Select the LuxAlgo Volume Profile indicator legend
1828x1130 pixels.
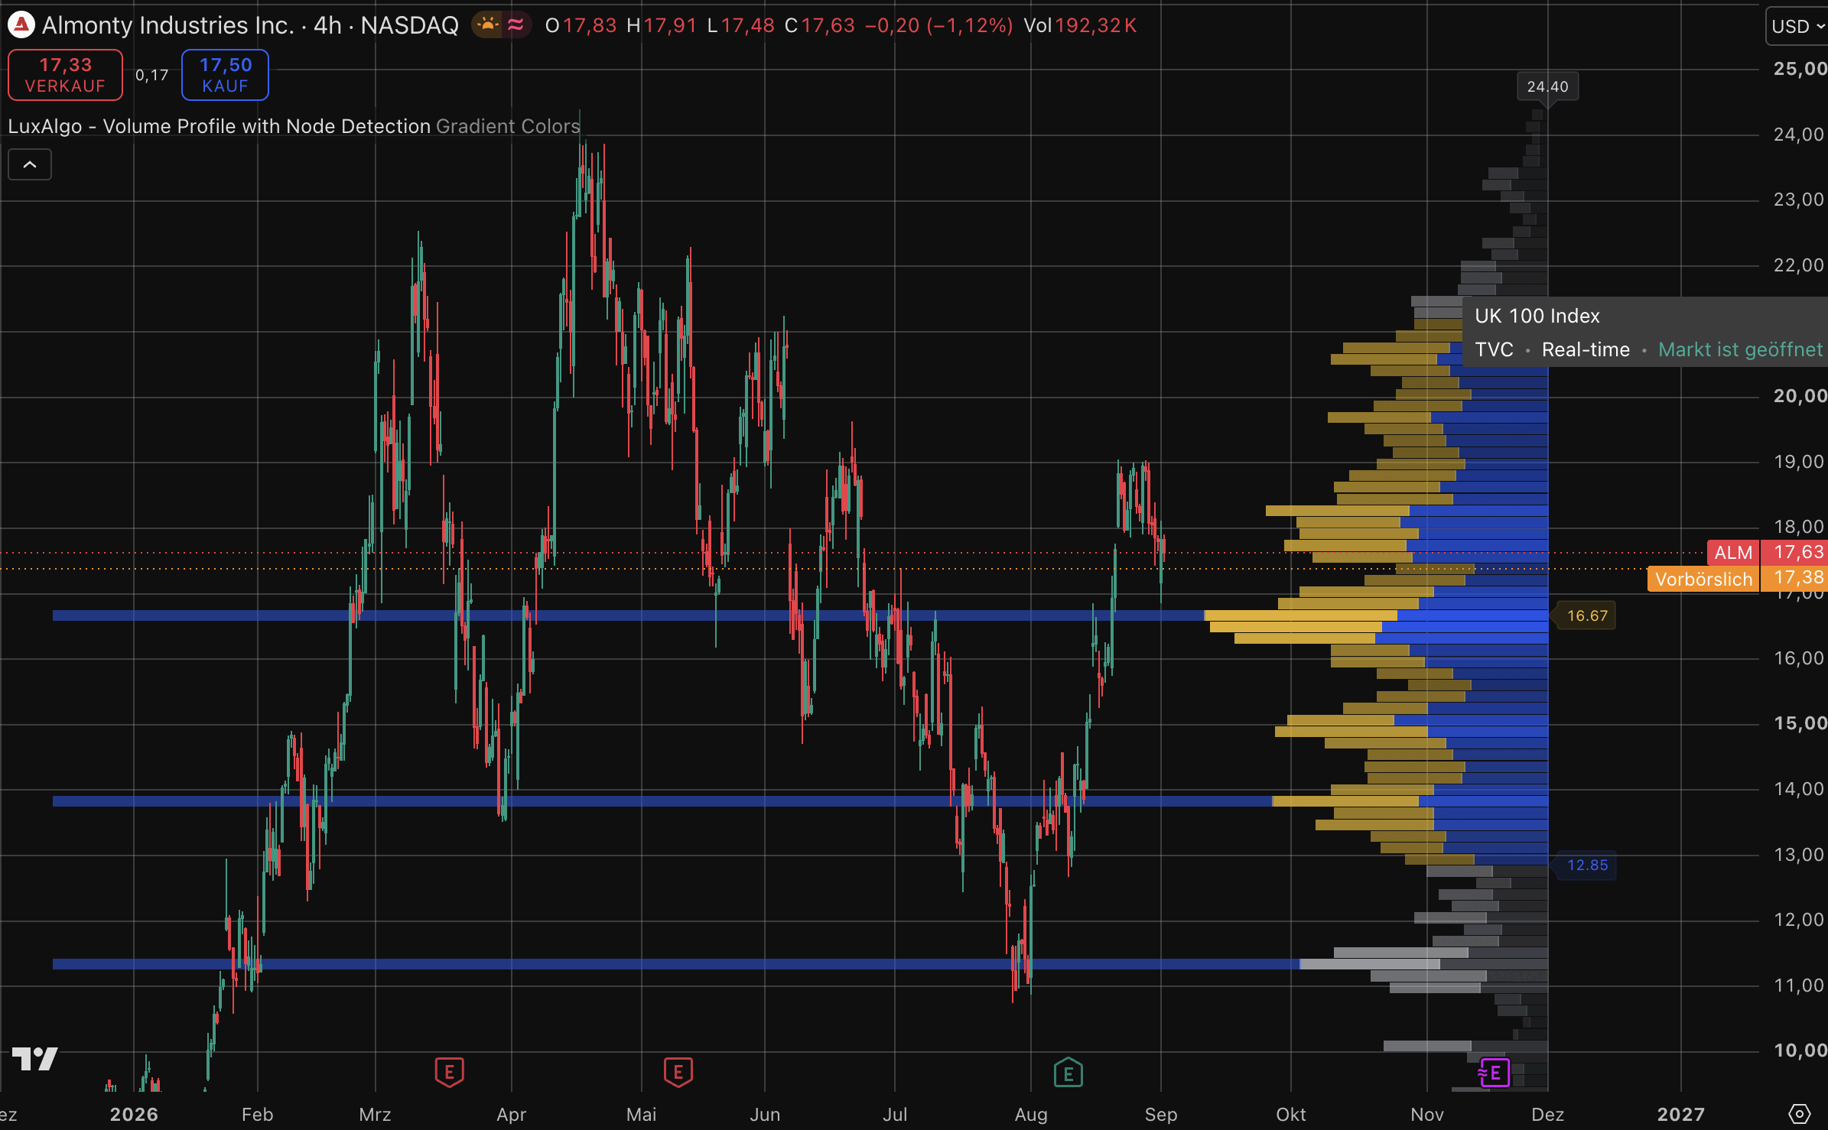(x=294, y=126)
